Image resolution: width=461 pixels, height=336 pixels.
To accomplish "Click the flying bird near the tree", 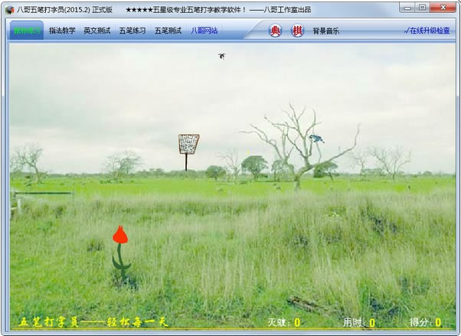I will click(316, 139).
